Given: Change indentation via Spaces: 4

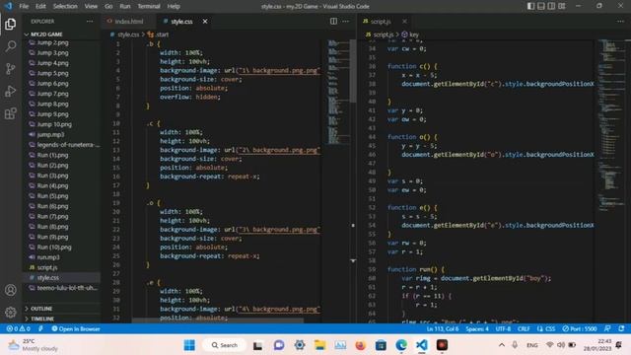Looking at the screenshot, I should [x=477, y=328].
